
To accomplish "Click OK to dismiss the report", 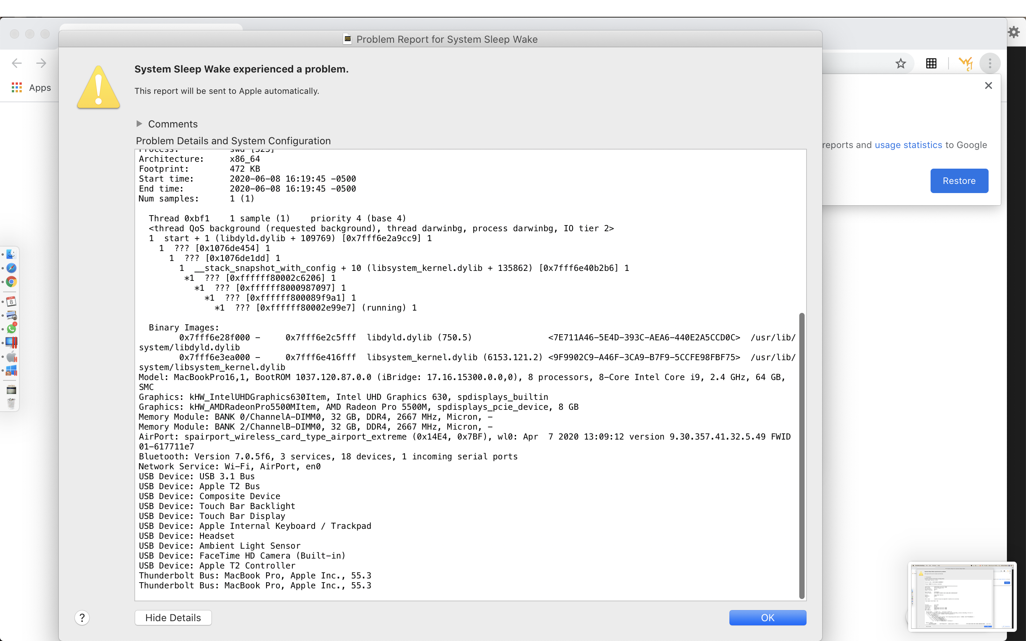I will pos(767,618).
